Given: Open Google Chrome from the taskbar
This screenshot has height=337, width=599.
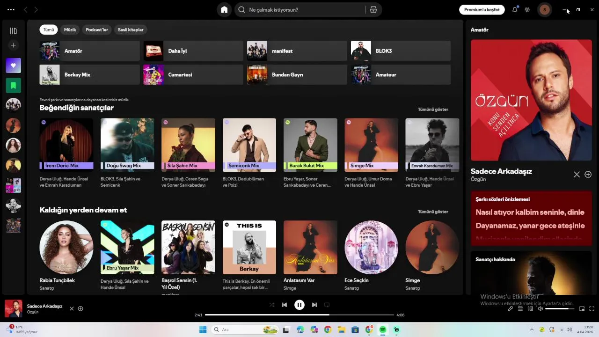Looking at the screenshot, I should click(x=328, y=330).
